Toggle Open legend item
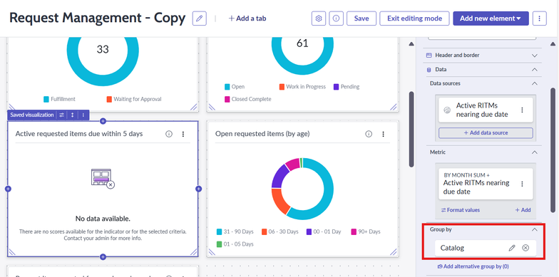Screen dimensions: 559x277 [x=235, y=87]
